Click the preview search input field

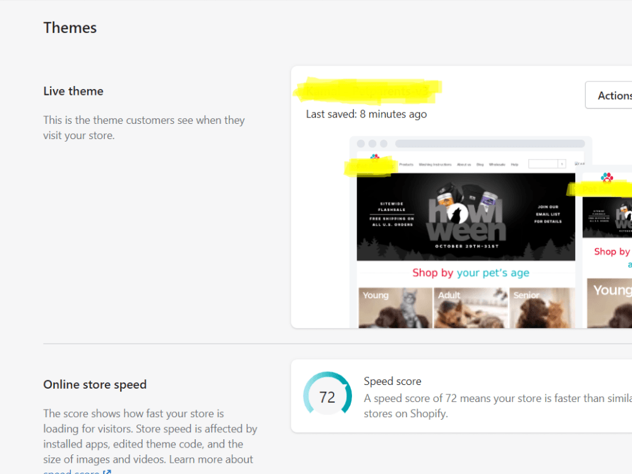[x=544, y=164]
